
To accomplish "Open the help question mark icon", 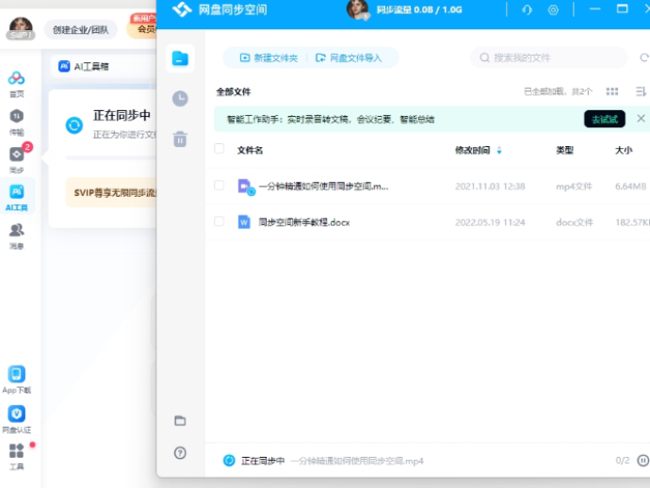I will point(180,453).
